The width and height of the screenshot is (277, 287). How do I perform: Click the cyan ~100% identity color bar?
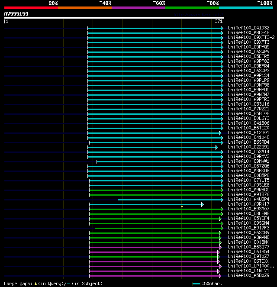tap(246, 8)
